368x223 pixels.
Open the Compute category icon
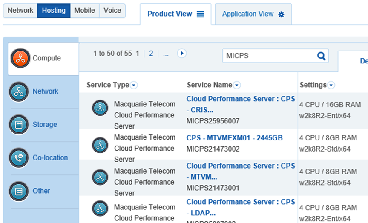[20, 58]
